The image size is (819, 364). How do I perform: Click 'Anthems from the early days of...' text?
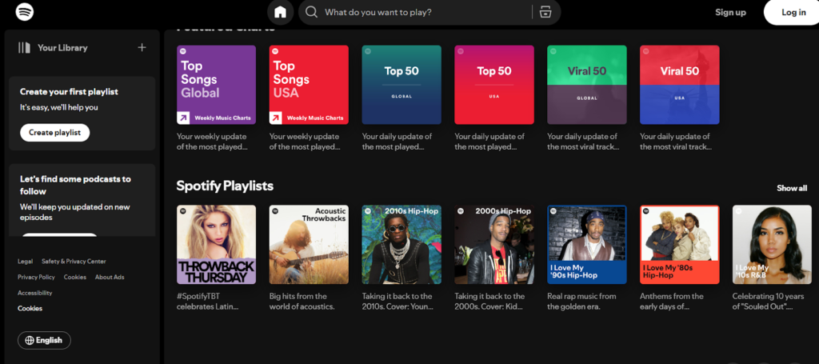[672, 302]
